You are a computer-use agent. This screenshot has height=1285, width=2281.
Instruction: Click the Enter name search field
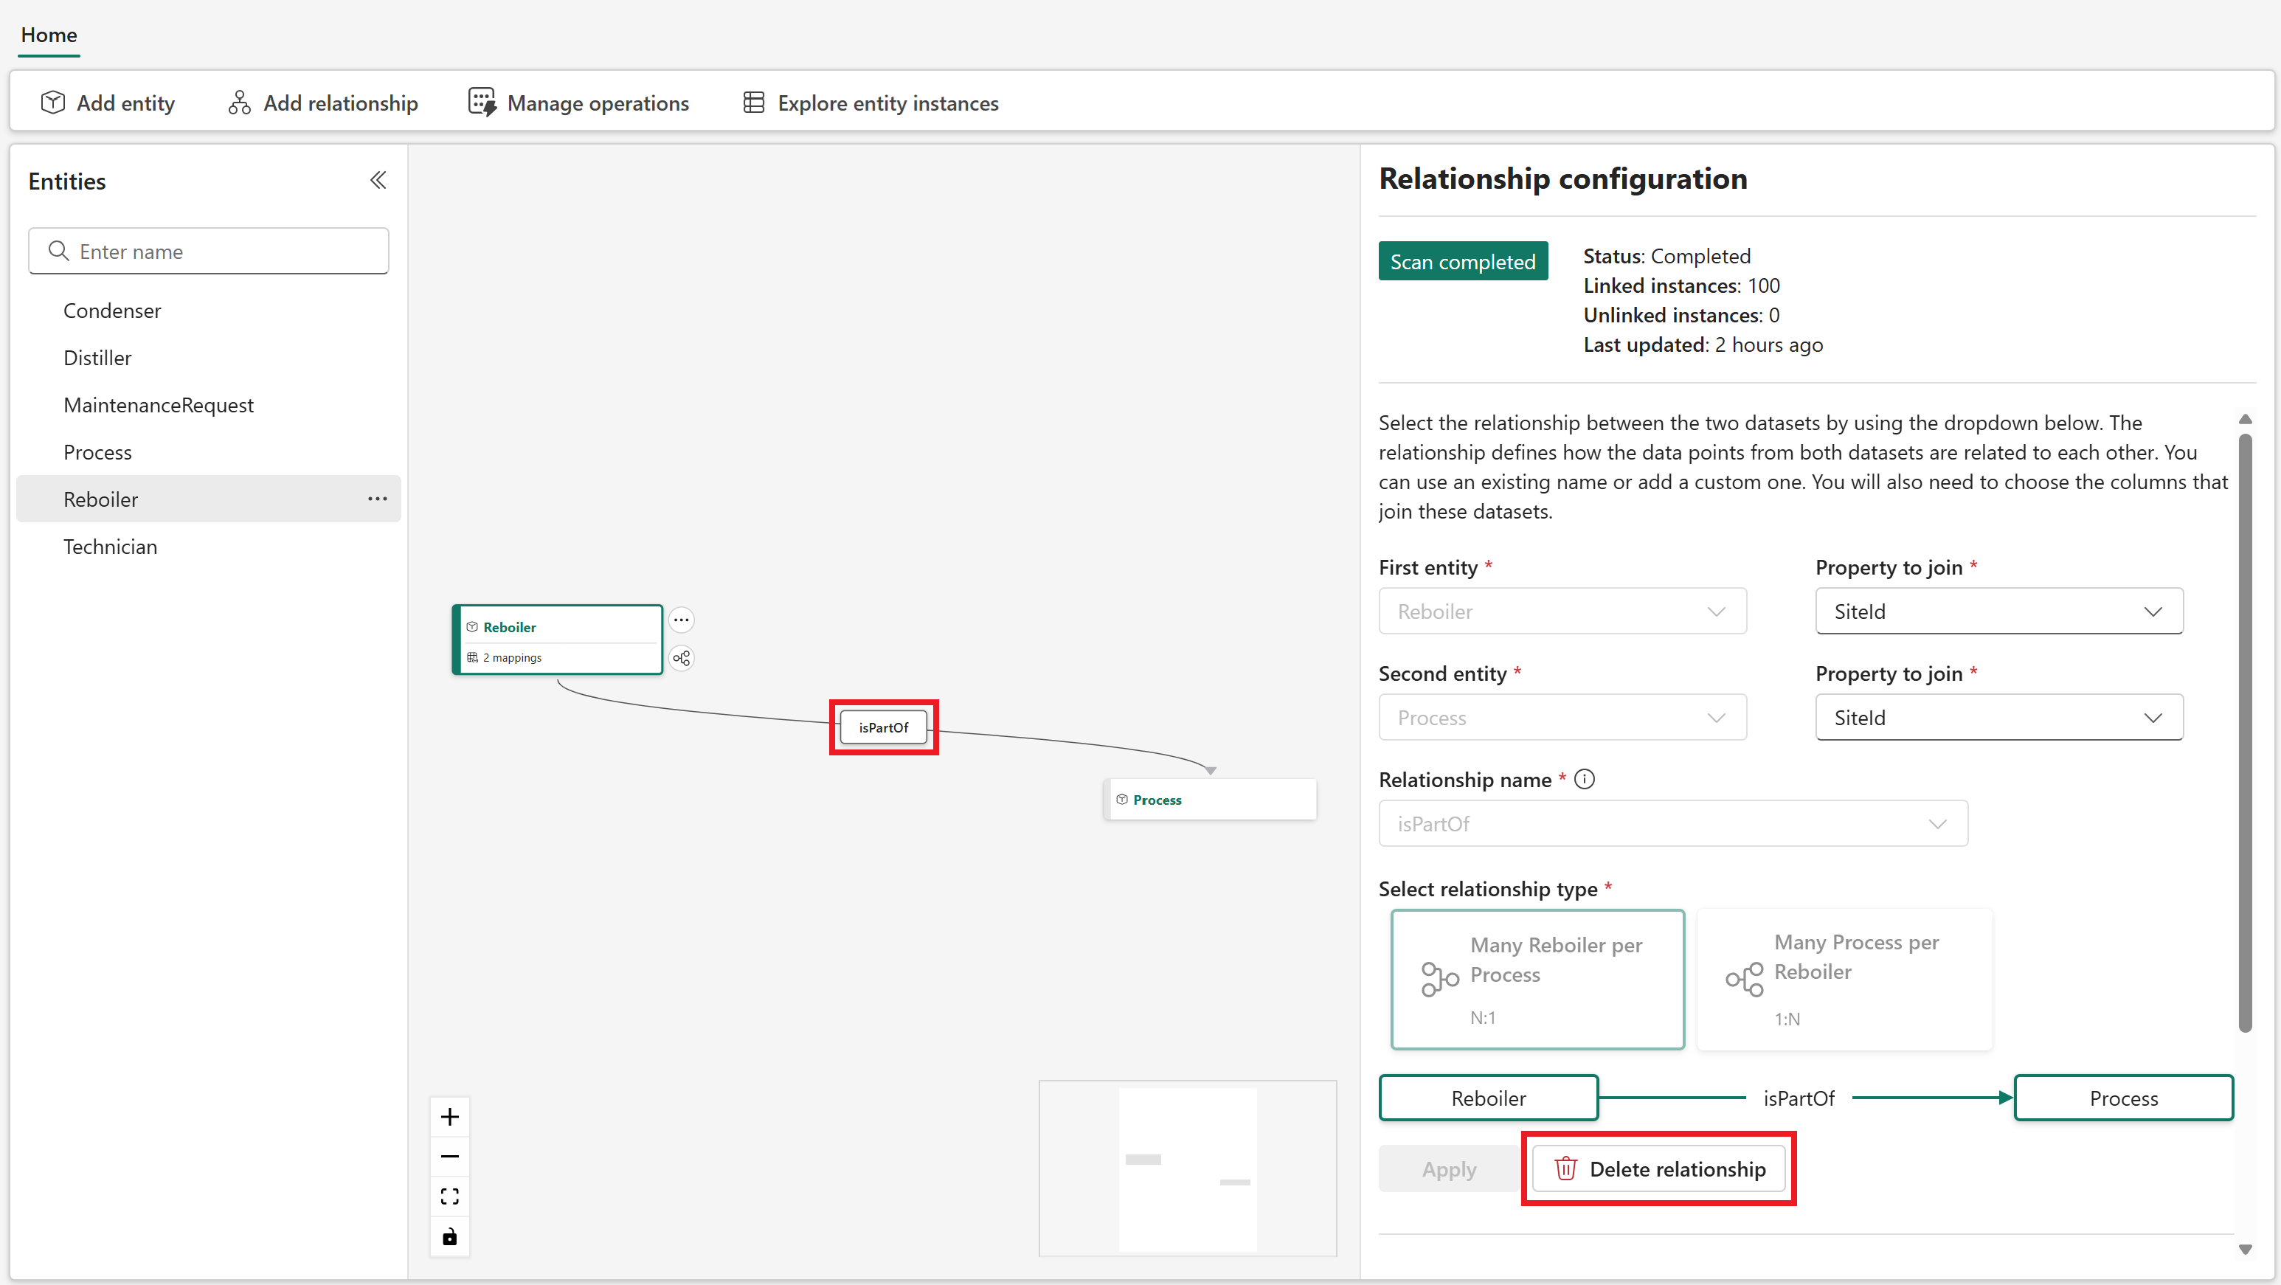click(x=208, y=252)
